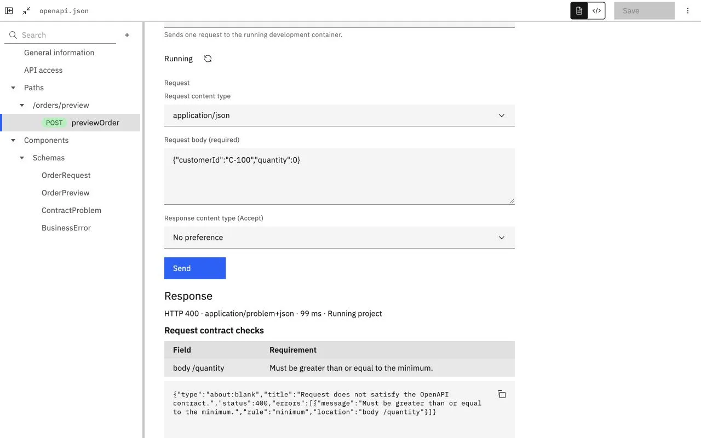The image size is (701, 438).
Task: Click the Send button
Action: [x=195, y=268]
